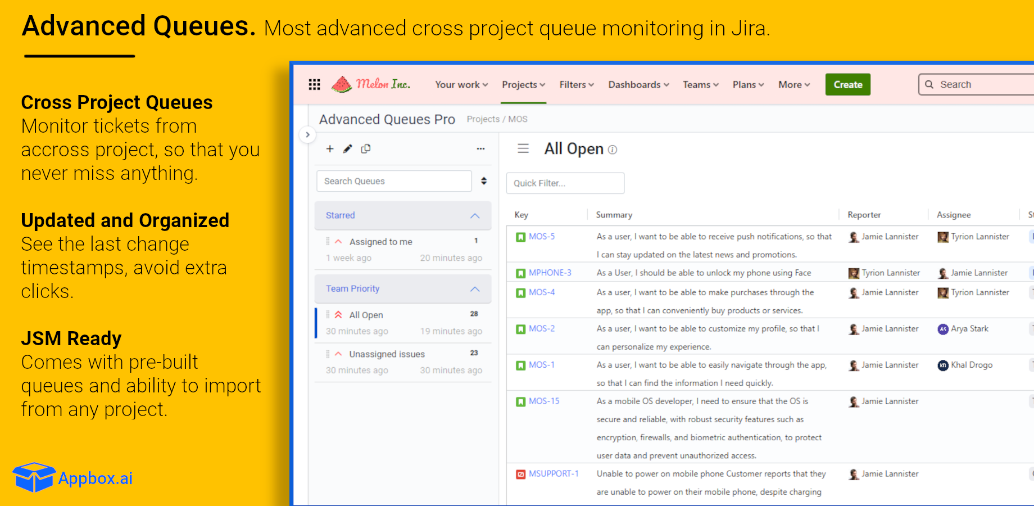
Task: Open the Projects dropdown menu
Action: (524, 84)
